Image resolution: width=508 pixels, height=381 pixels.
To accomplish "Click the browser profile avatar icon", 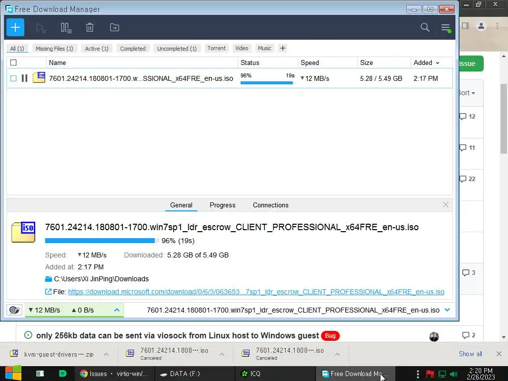I will click(481, 26).
